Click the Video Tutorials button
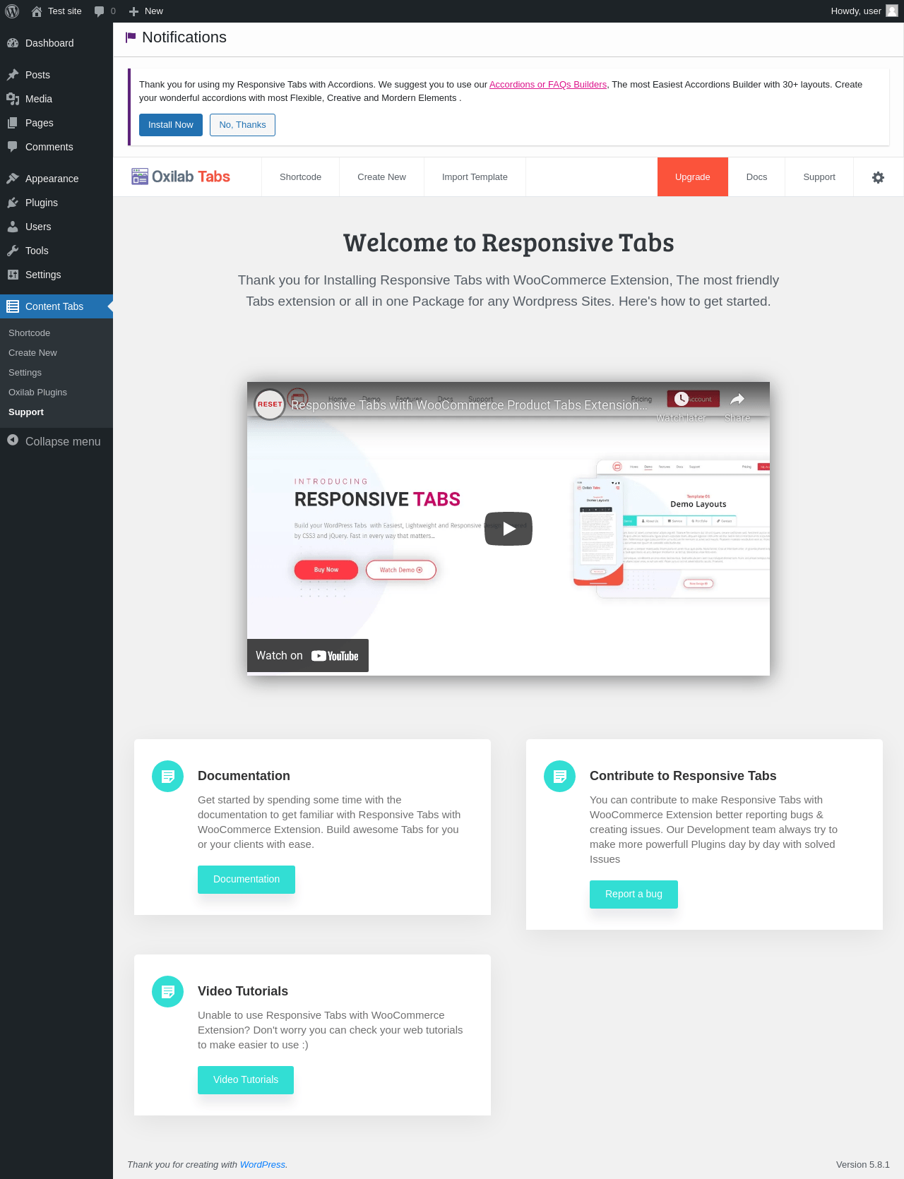This screenshot has height=1179, width=904. [246, 1080]
